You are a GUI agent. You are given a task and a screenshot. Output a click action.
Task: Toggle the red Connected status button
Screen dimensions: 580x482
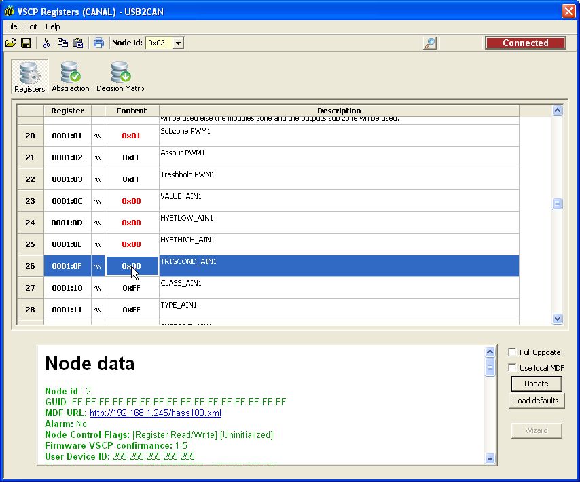coord(525,43)
